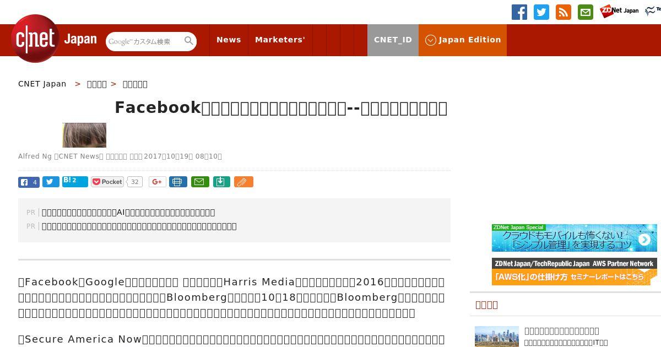The image size is (661, 347).
Task: Focus the Google custom search field
Action: pyautogui.click(x=145, y=41)
